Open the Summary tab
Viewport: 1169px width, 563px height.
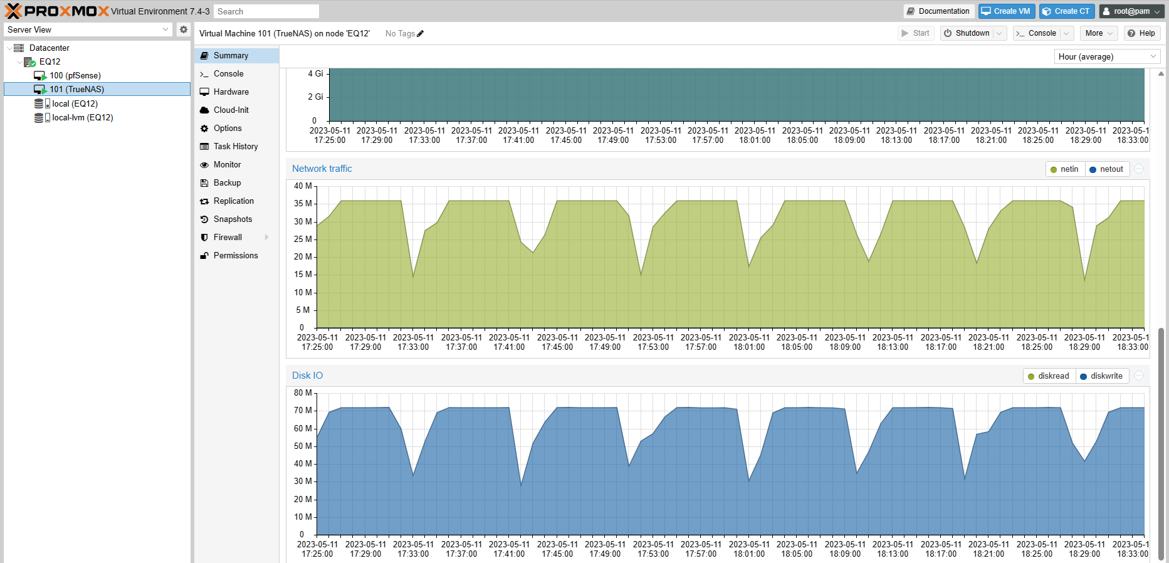tap(236, 56)
